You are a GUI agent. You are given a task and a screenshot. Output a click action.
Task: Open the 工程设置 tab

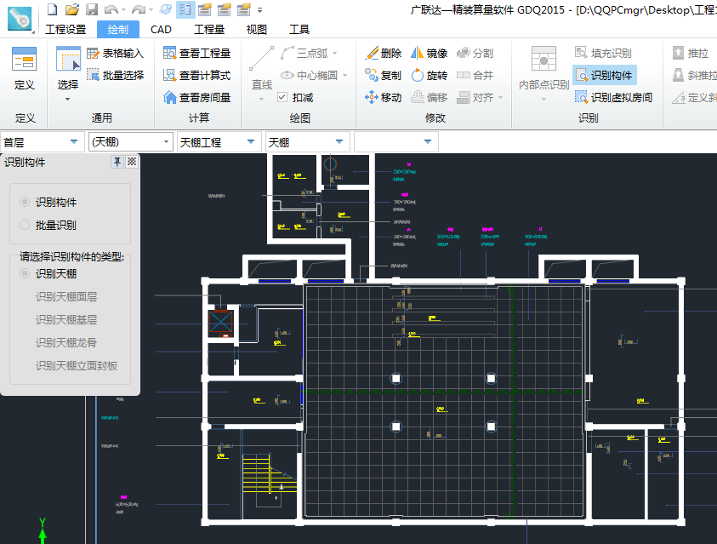tap(65, 29)
